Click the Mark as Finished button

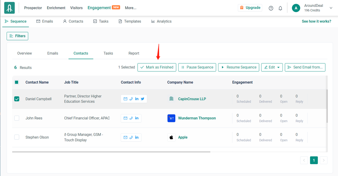(157, 67)
